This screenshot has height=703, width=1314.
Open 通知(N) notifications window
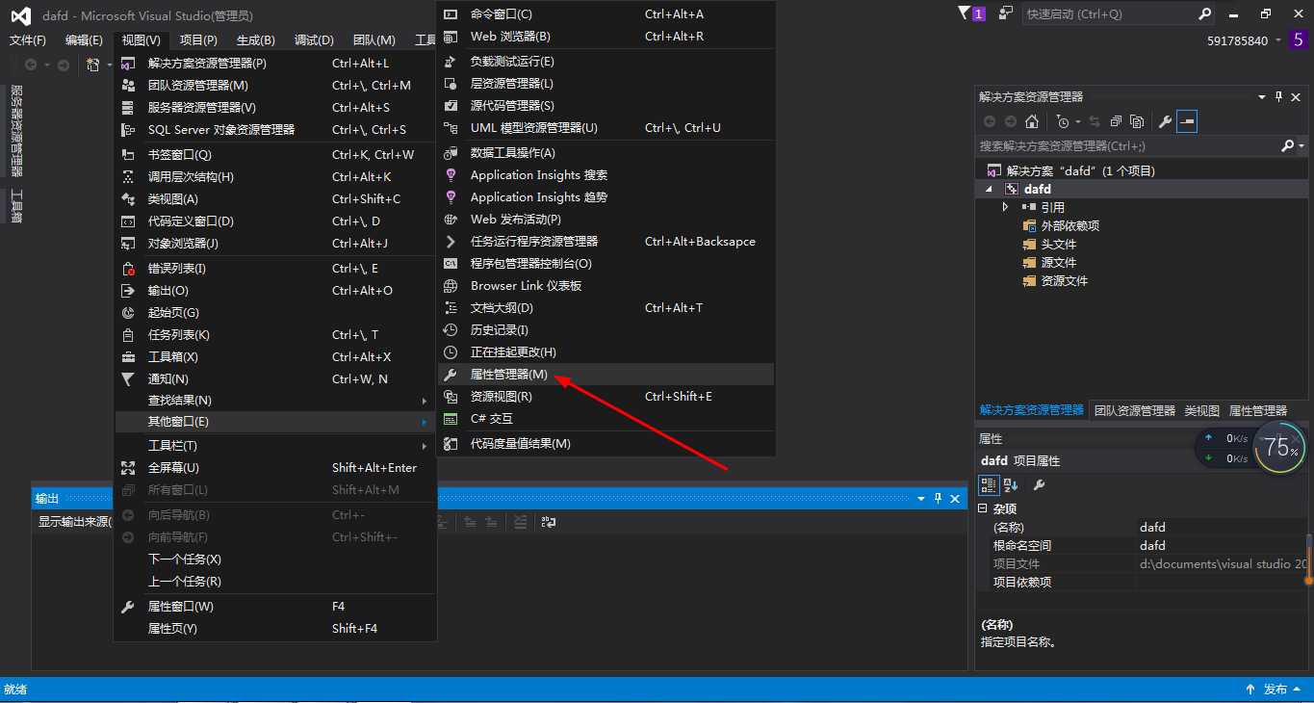point(275,378)
